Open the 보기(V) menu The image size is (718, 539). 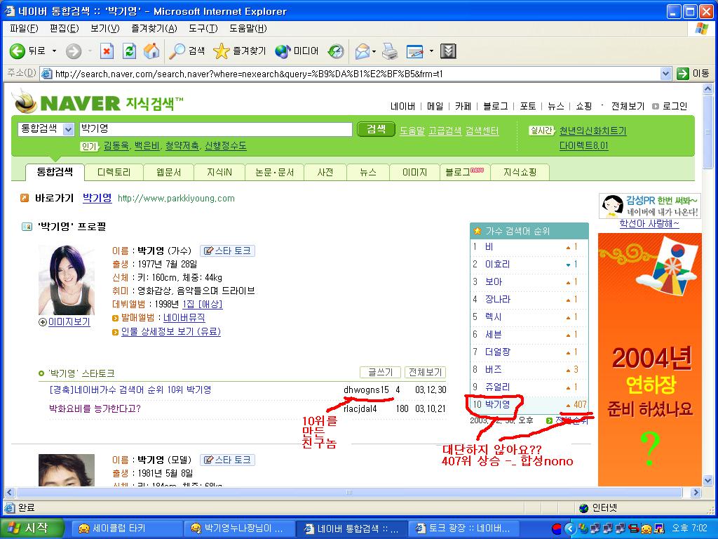pyautogui.click(x=105, y=28)
